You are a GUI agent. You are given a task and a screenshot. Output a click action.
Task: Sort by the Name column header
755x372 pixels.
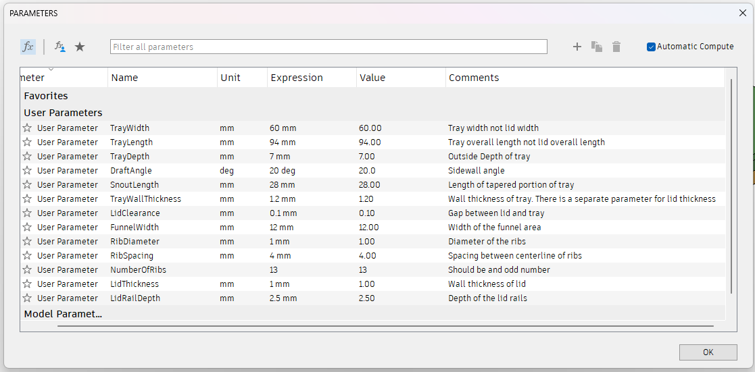[x=125, y=78]
